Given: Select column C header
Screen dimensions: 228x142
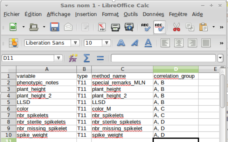Looking at the screenshot, I should coord(122,69).
